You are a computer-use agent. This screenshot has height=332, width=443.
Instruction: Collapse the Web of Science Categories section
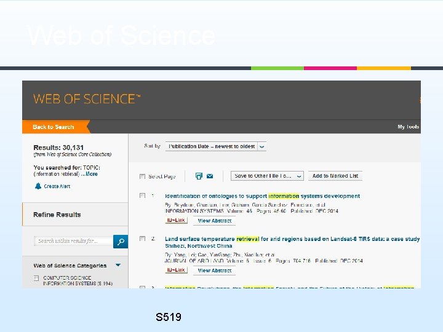[118, 265]
